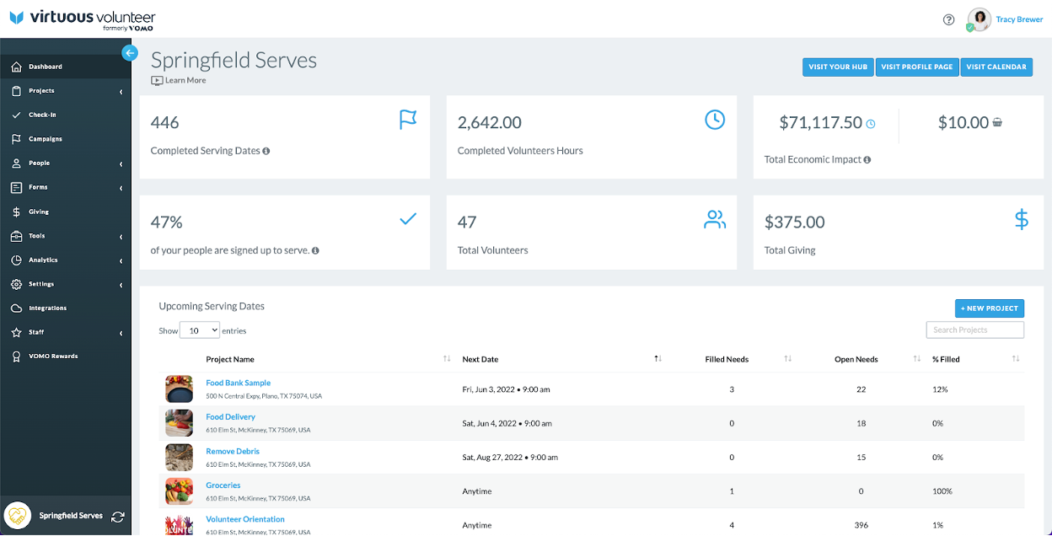Click the Tracy Brewer username

pos(1019,19)
